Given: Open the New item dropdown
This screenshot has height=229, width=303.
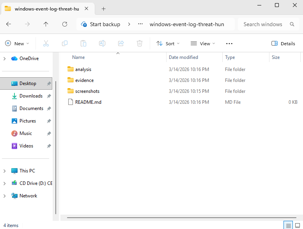Looking at the screenshot, I should pos(17,43).
